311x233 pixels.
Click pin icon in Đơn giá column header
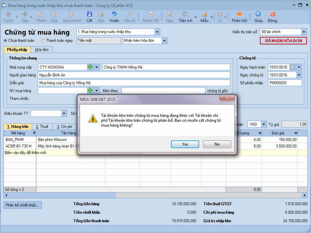(x=295, y=133)
